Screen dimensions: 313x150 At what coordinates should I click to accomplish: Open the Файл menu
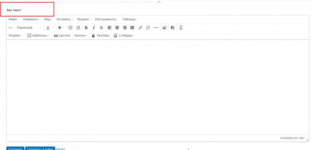tap(14, 20)
